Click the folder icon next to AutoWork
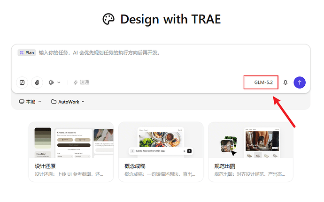This screenshot has width=324, height=202. pyautogui.click(x=54, y=102)
